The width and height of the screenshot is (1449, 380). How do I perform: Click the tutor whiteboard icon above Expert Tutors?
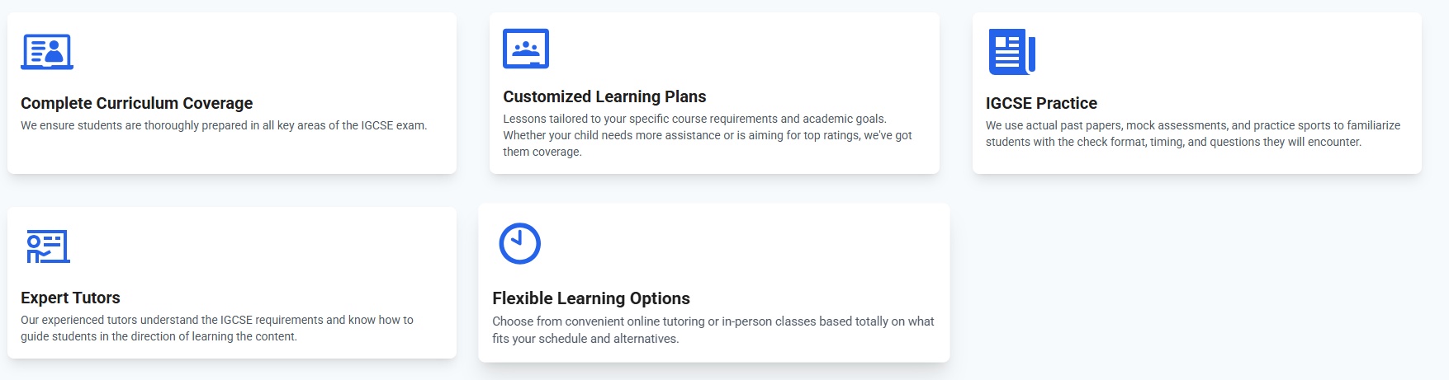coord(48,246)
